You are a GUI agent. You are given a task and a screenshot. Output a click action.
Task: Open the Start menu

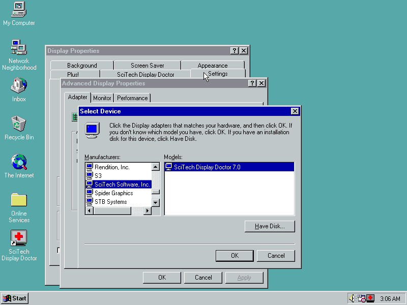15,298
